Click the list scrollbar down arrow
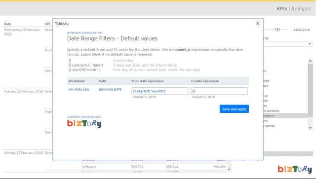This screenshot has height=179, width=316. [310, 128]
